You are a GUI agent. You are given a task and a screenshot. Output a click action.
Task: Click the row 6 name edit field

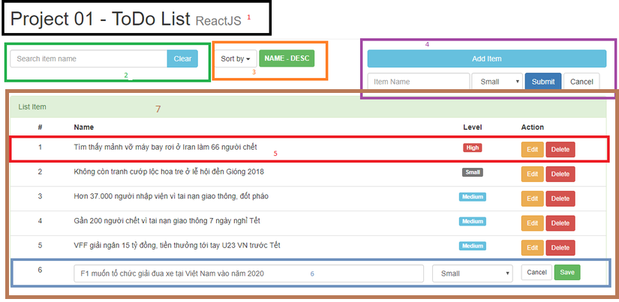(248, 274)
